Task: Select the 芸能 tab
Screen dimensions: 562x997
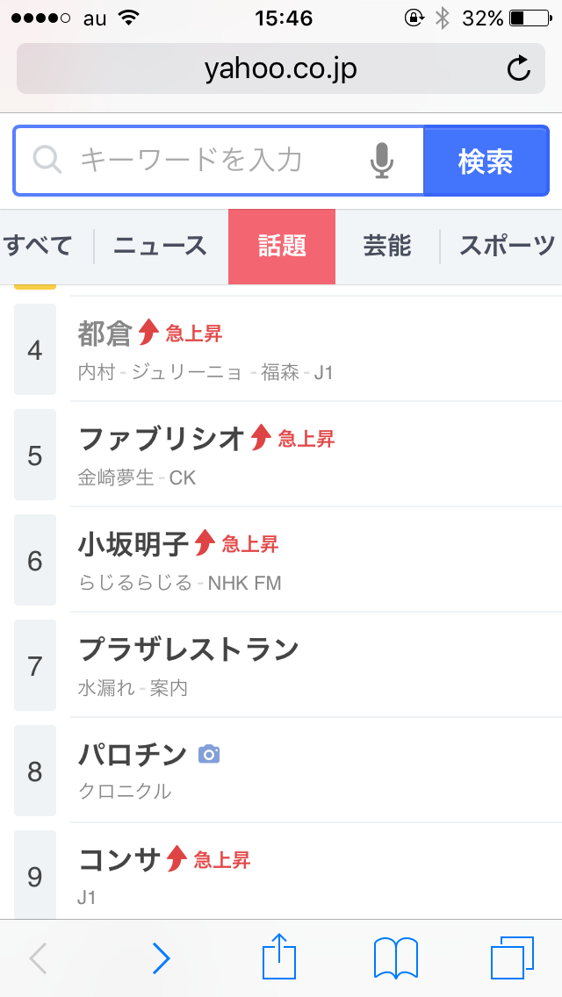Action: [387, 247]
